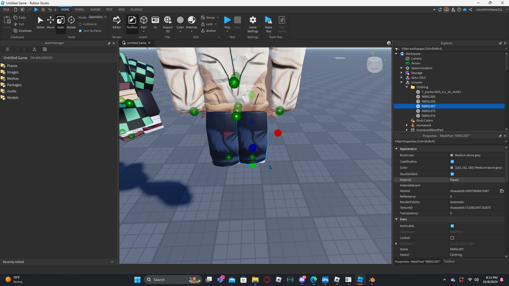Click the Color property swatch
Image resolution: width=509 pixels, height=286 pixels.
coord(452,168)
